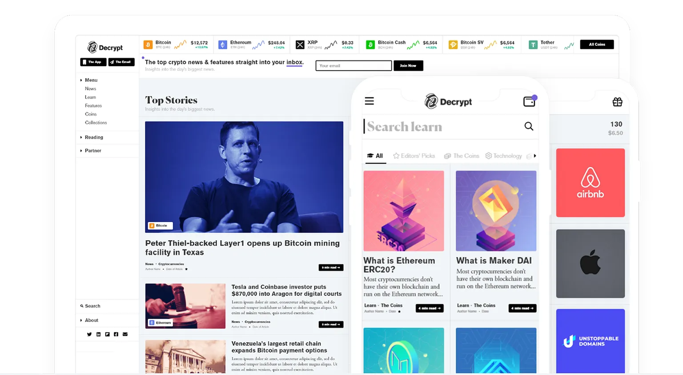Click the arrow to show more category tabs
The image size is (683, 375).
click(x=535, y=156)
